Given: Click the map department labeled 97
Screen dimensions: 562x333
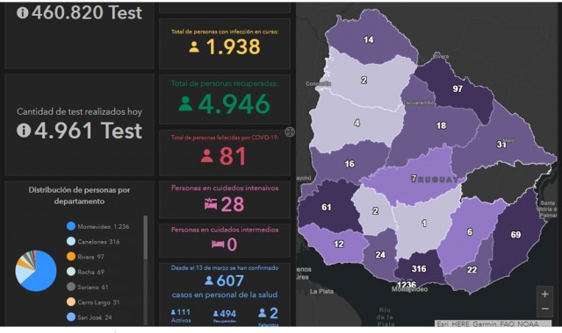Looking at the screenshot, I should [458, 89].
